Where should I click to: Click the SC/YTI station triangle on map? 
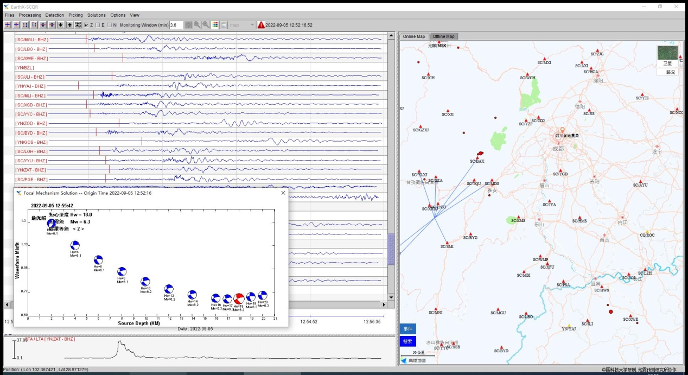pos(642,94)
